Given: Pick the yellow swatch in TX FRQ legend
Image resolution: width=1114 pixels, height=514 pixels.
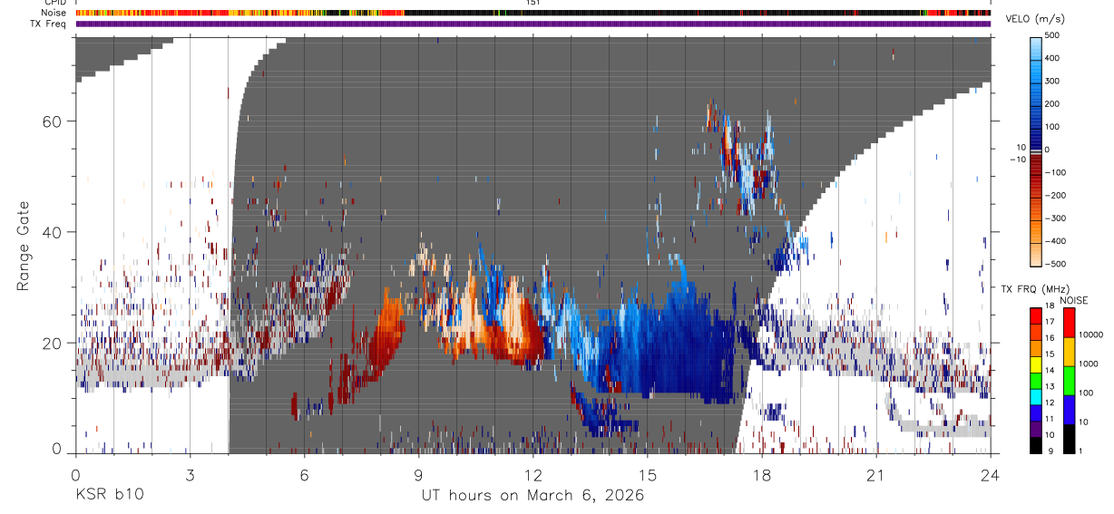Looking at the screenshot, I should (1036, 363).
